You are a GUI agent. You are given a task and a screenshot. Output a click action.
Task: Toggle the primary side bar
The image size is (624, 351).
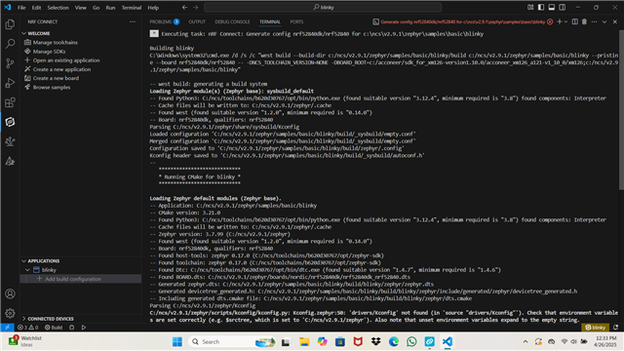point(541,7)
